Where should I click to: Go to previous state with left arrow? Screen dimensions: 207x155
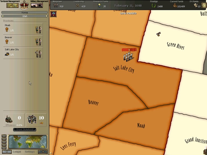pos(2,16)
